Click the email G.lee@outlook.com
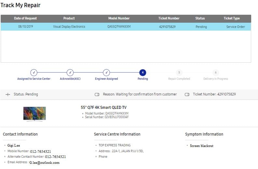 click(45, 163)
